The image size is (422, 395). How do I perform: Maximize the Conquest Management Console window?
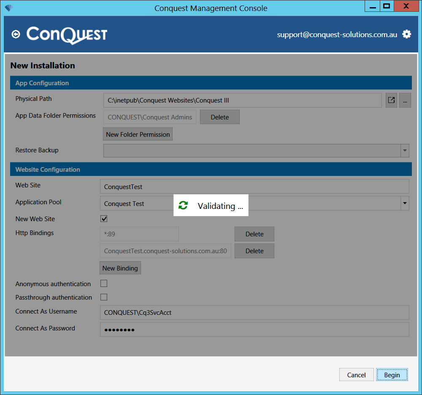(x=387, y=6)
